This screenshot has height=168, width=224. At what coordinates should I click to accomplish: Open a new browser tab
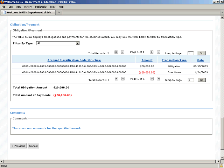[x=59, y=12]
